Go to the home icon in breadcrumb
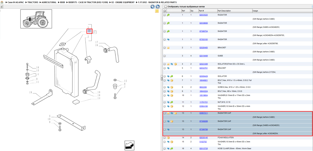The height and width of the screenshot is (151, 313). click(x=2, y=2)
